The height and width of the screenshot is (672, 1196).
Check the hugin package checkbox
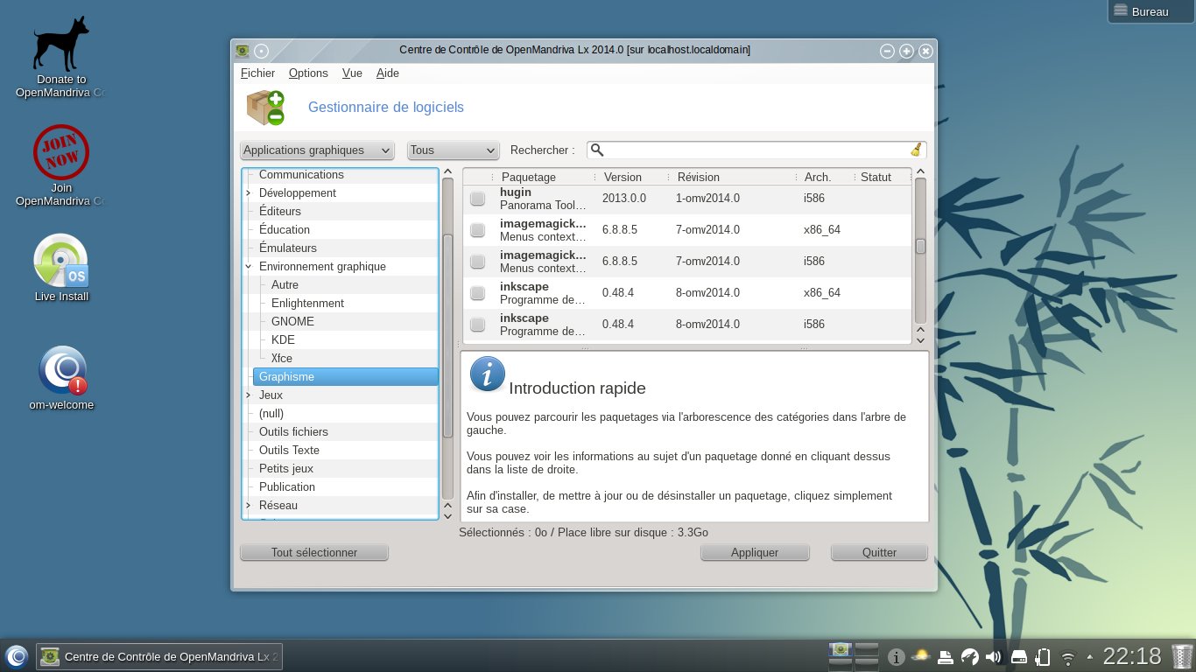pyautogui.click(x=477, y=199)
